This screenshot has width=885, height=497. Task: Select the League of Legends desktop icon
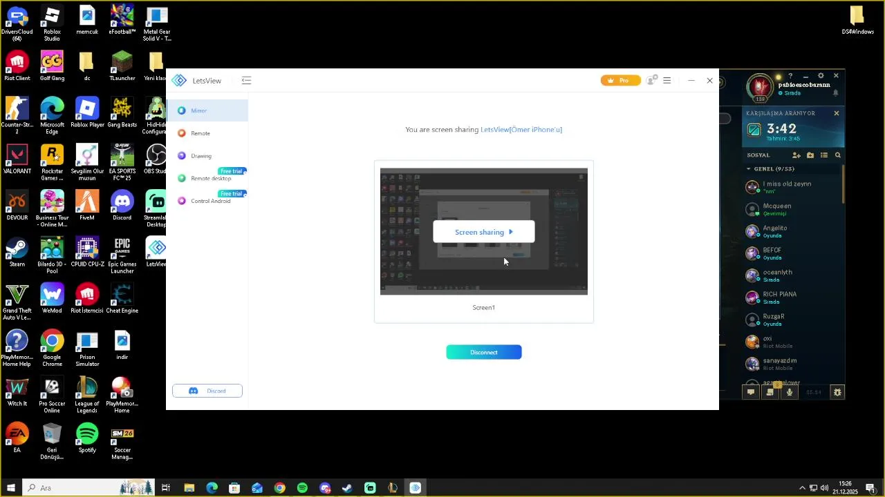(87, 394)
